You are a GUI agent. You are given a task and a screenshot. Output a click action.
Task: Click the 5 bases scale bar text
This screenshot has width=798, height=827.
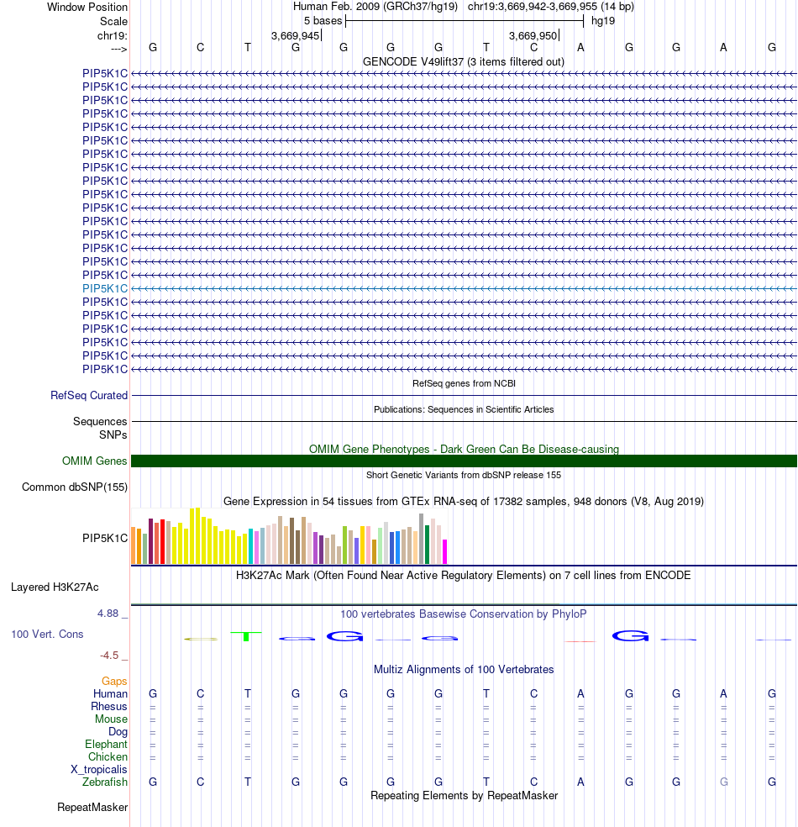(x=323, y=20)
